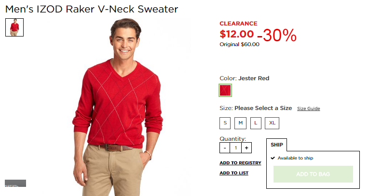369x196 pixels.
Task: Focus the quantity number field
Action: [235, 147]
